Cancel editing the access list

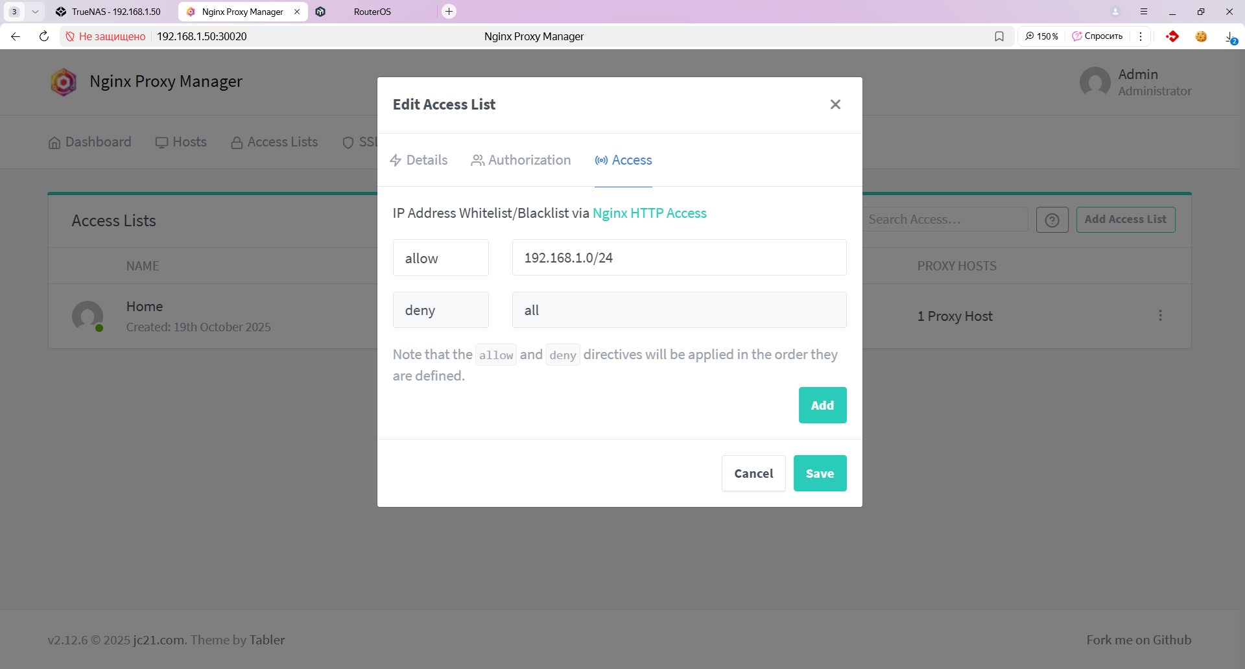[x=753, y=473]
